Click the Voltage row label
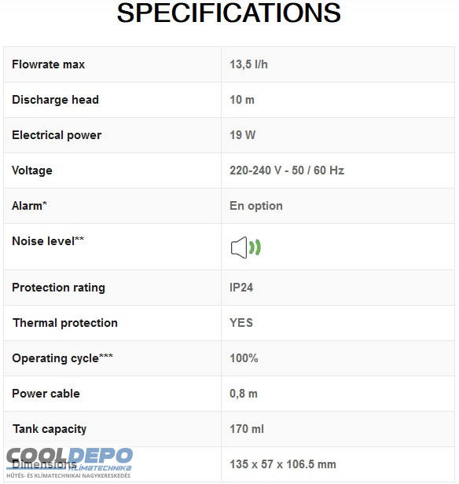The height and width of the screenshot is (484, 459). click(32, 170)
